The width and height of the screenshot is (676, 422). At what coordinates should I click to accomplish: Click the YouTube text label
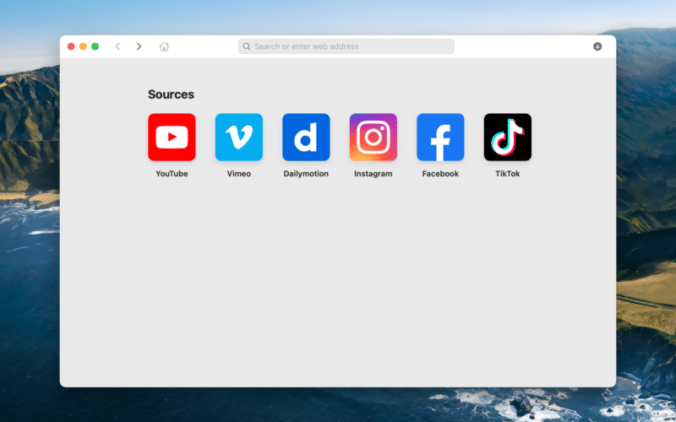tap(172, 174)
